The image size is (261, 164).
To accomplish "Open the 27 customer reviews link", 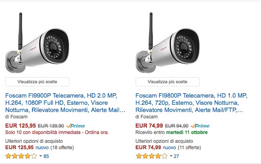I will coord(177,156).
